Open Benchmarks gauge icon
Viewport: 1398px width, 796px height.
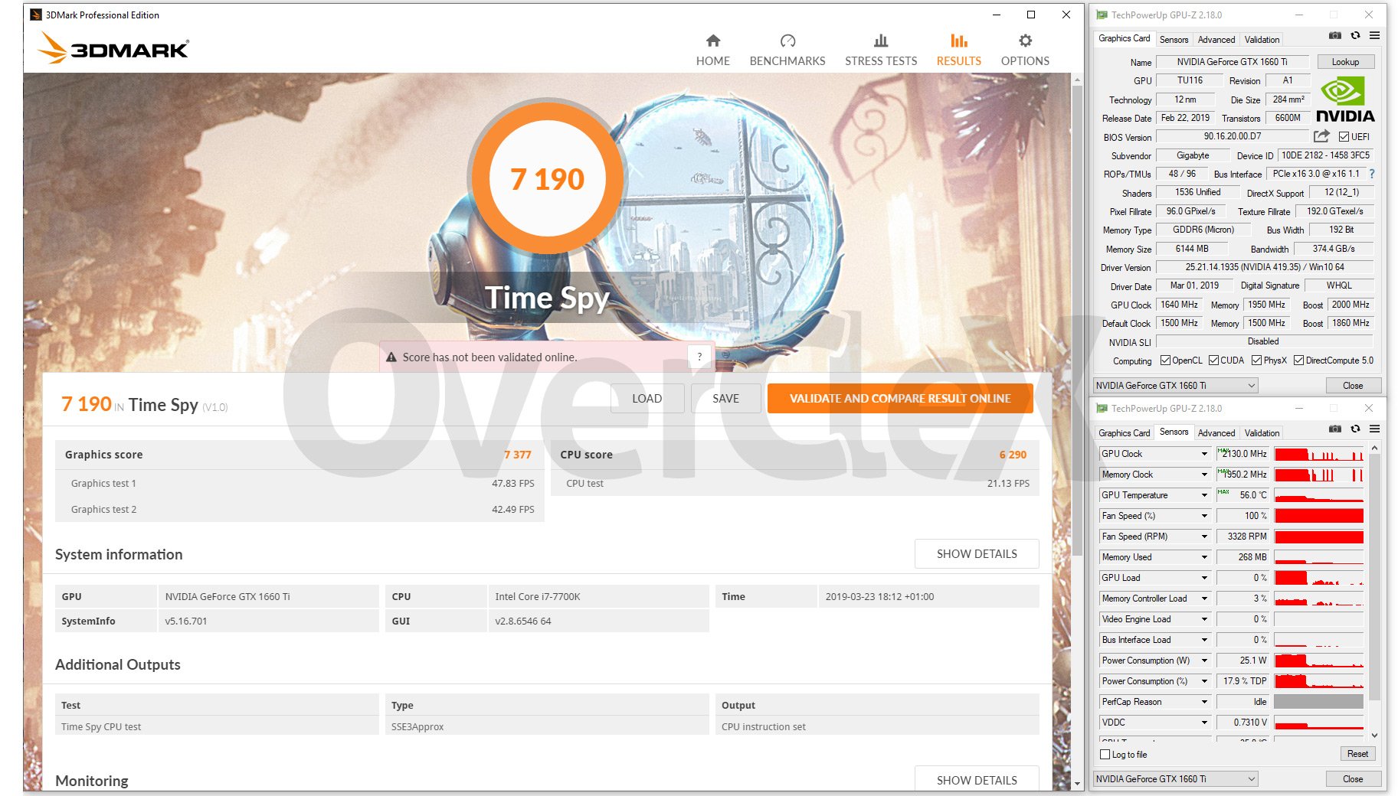coord(787,41)
